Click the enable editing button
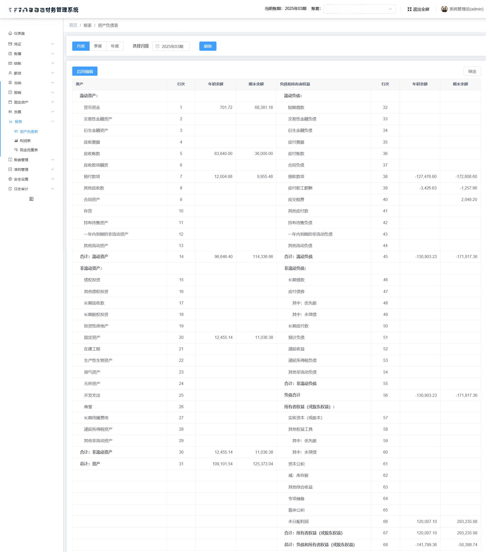 coord(84,71)
